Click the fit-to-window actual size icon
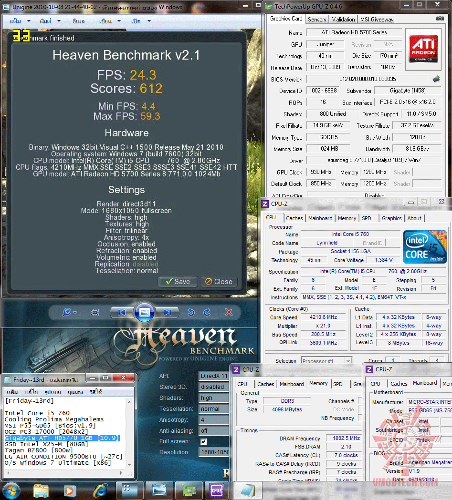This screenshot has width=452, height=500. click(95, 312)
